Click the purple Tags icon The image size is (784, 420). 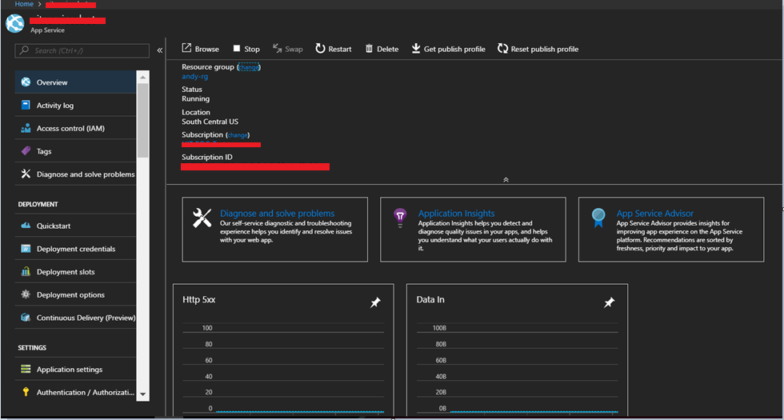click(26, 151)
